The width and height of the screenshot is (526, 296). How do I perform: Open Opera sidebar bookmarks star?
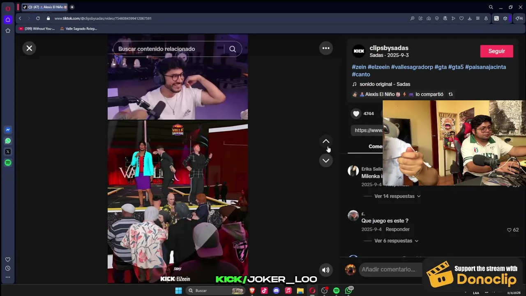(x=8, y=31)
